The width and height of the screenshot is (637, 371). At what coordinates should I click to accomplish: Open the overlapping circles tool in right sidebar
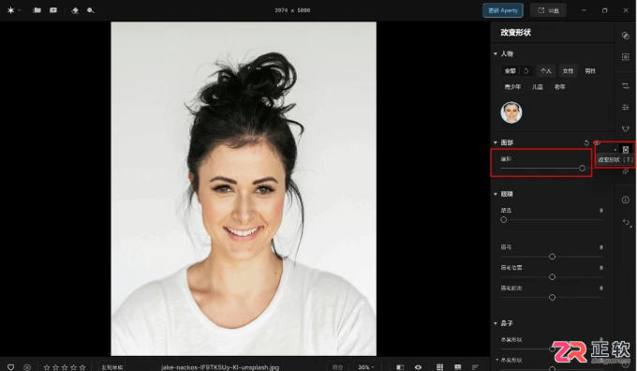(x=625, y=36)
